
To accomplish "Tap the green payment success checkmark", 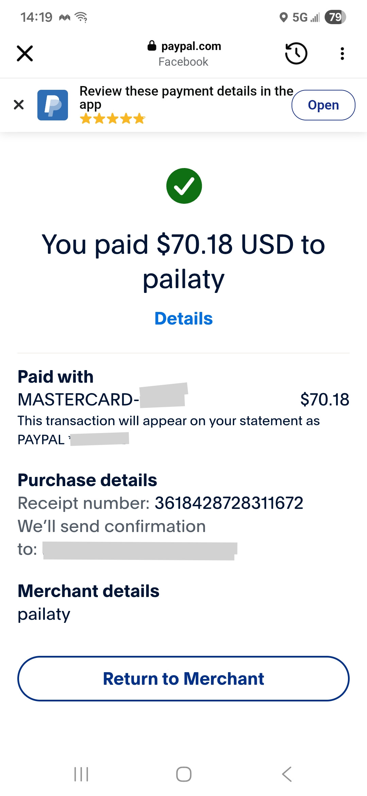I will point(184,186).
